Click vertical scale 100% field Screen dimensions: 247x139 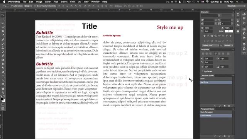coord(208,28)
